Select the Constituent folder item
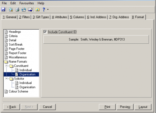 tap(21, 66)
